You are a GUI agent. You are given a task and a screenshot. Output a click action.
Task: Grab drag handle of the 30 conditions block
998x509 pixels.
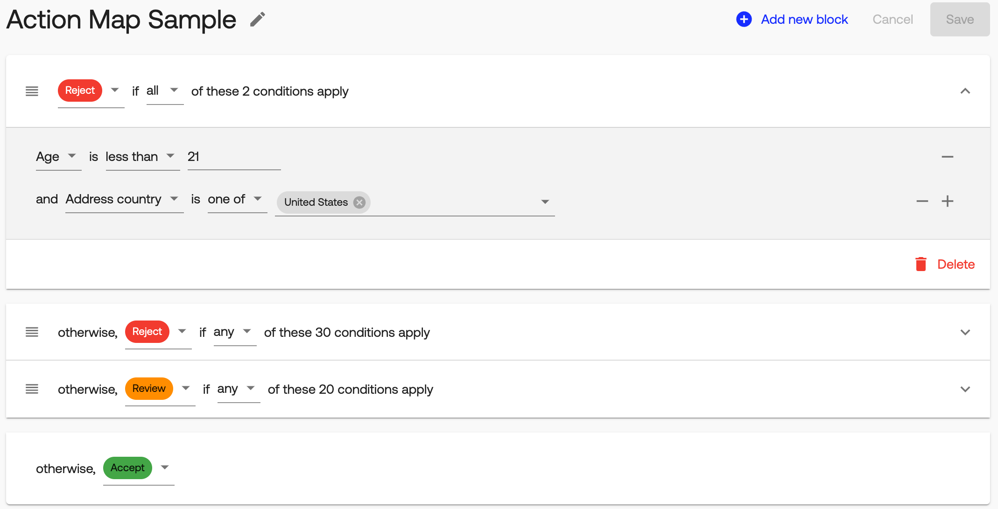click(x=32, y=332)
